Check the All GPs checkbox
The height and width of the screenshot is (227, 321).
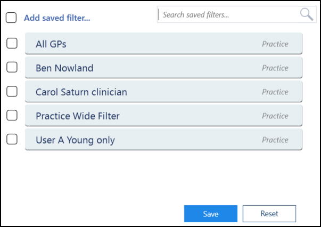coord(12,43)
